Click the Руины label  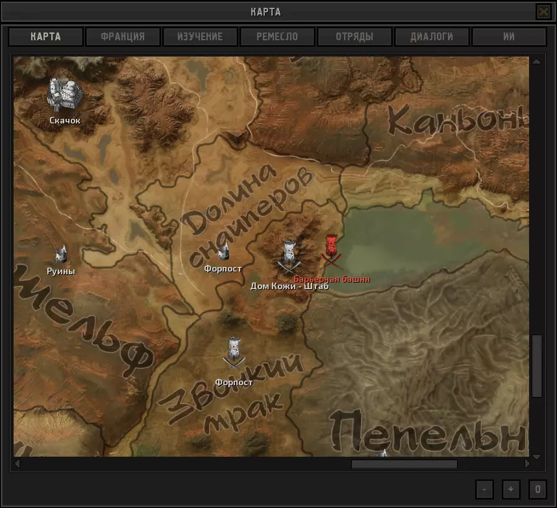[61, 272]
